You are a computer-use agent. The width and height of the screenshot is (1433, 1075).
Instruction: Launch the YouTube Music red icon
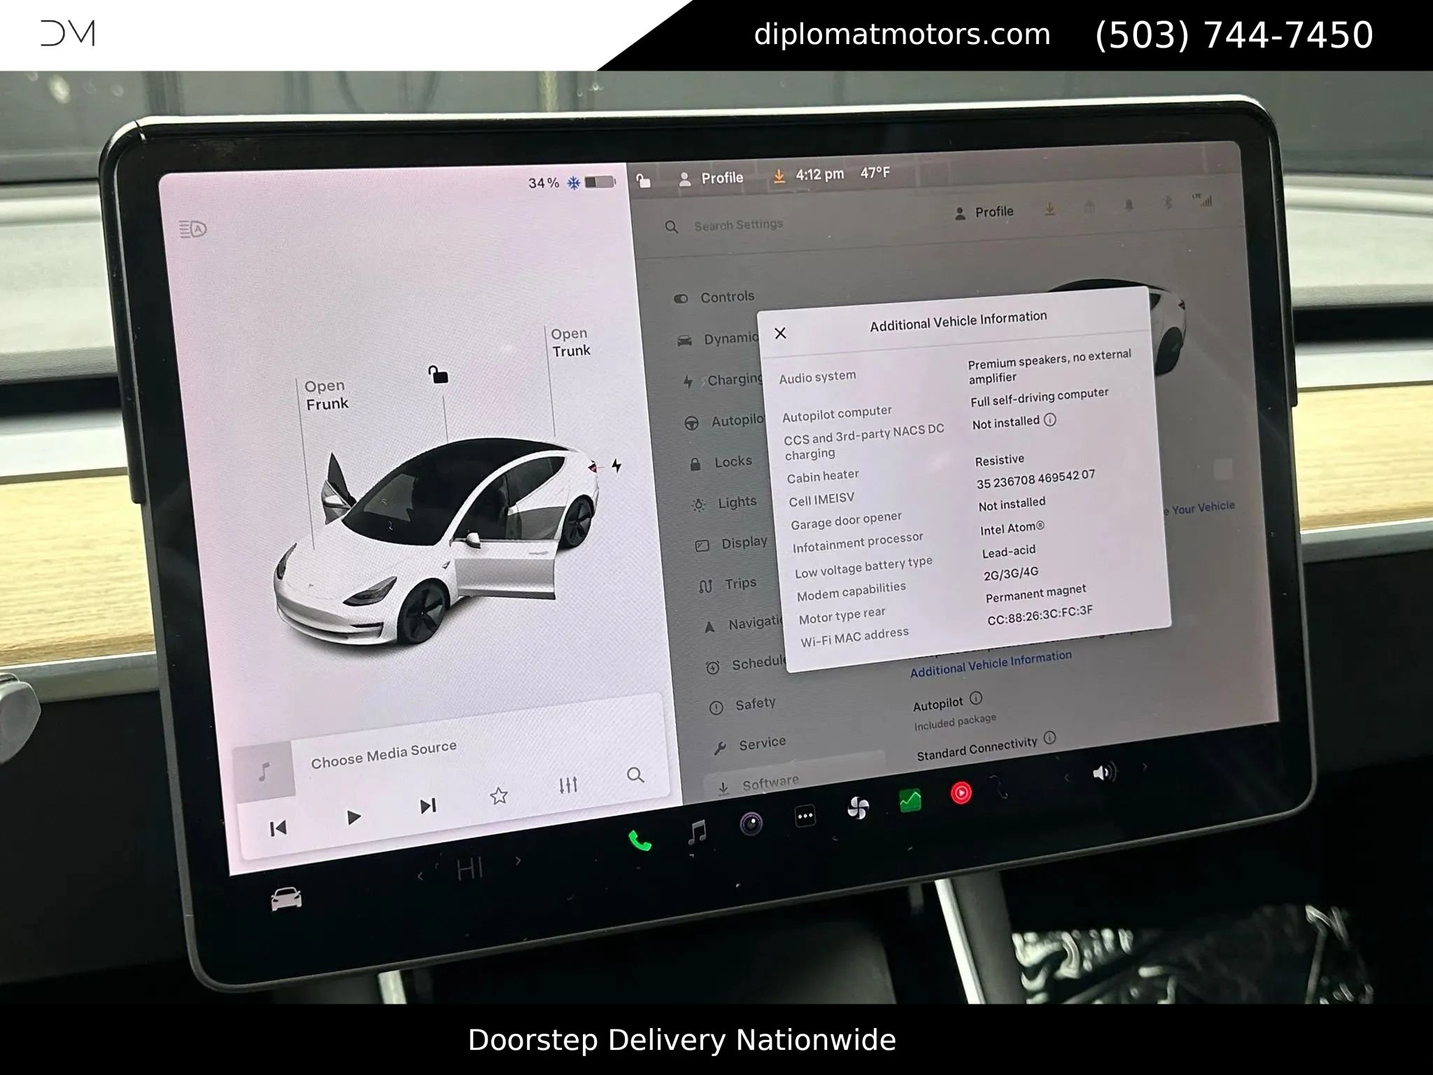click(961, 793)
